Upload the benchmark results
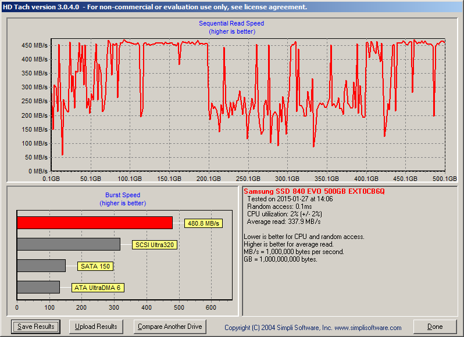Image resolution: width=464 pixels, height=337 pixels. (96, 327)
